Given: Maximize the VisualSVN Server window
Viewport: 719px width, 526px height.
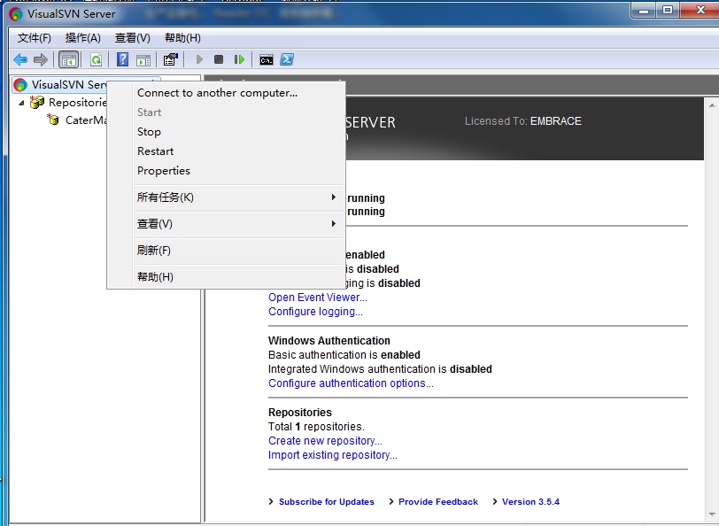Looking at the screenshot, I should pos(668,10).
